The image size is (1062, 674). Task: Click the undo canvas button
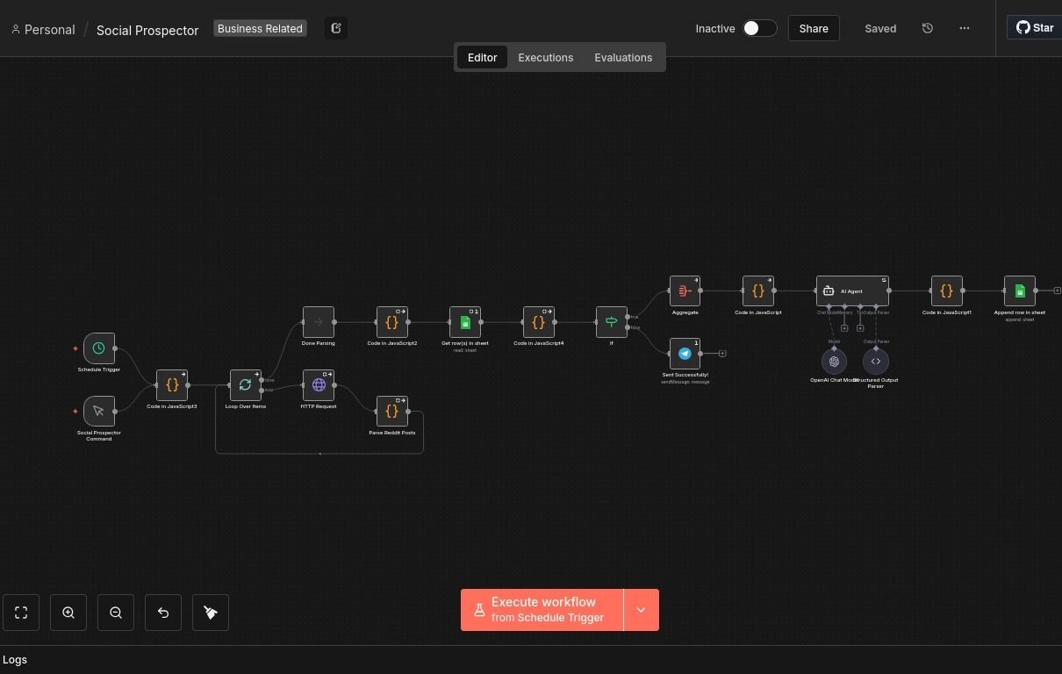pyautogui.click(x=163, y=613)
